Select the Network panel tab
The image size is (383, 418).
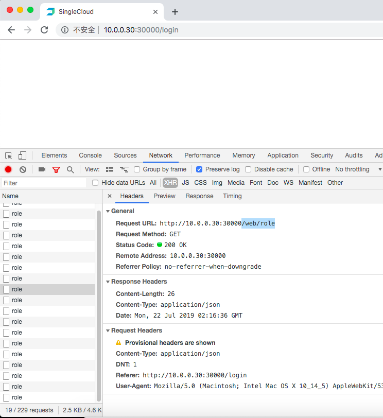(x=161, y=155)
